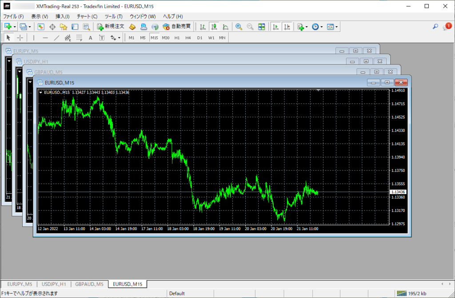Switch timeframe to H4
Image resolution: width=455 pixels, height=298 pixels.
(x=188, y=38)
